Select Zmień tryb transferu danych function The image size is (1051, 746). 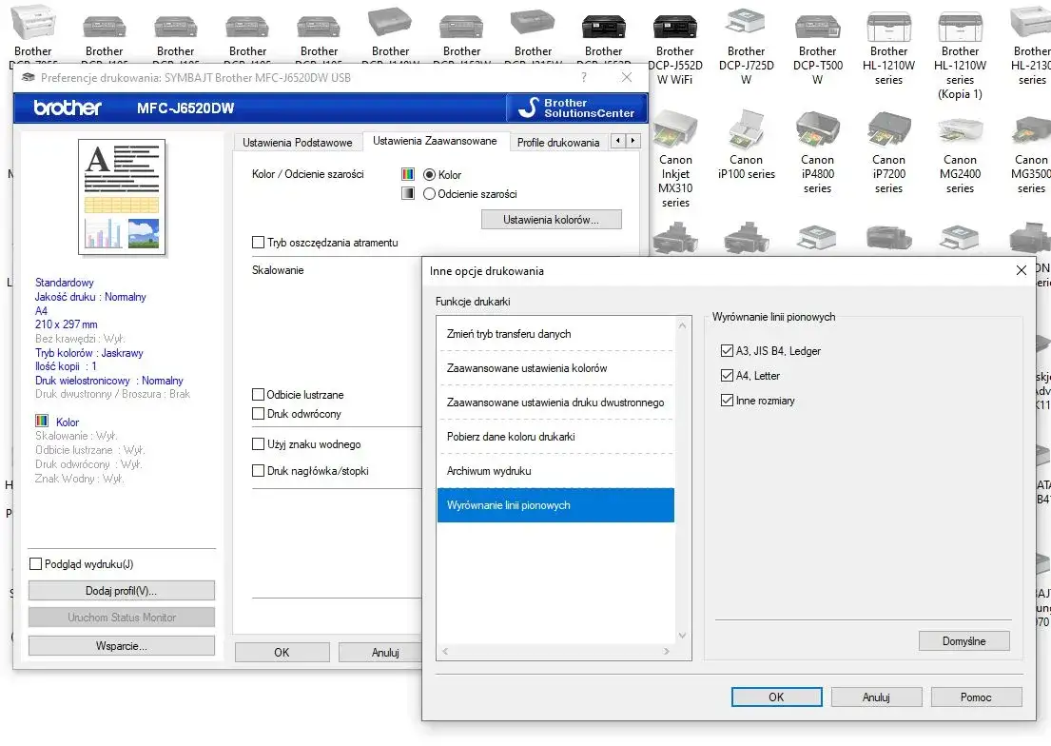pyautogui.click(x=555, y=333)
